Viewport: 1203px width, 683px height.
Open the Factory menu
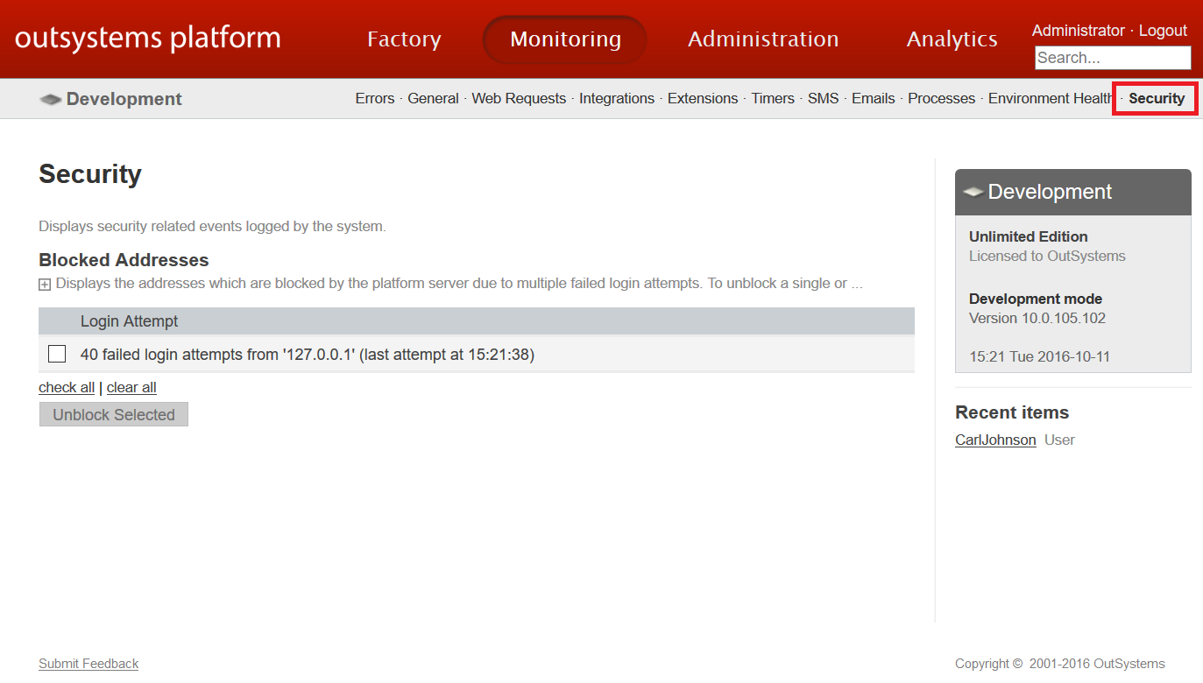point(403,39)
